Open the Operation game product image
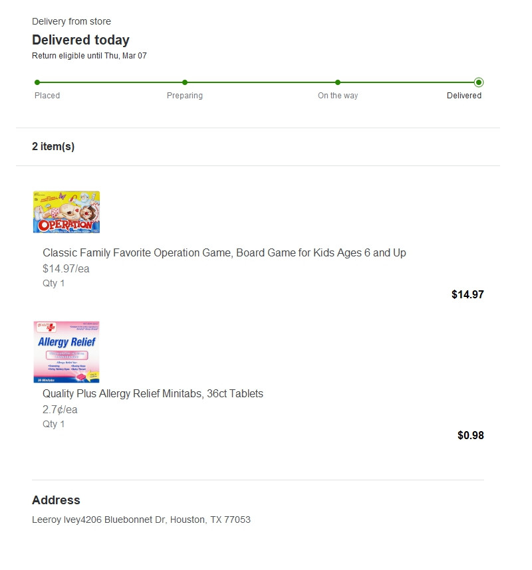 point(66,212)
